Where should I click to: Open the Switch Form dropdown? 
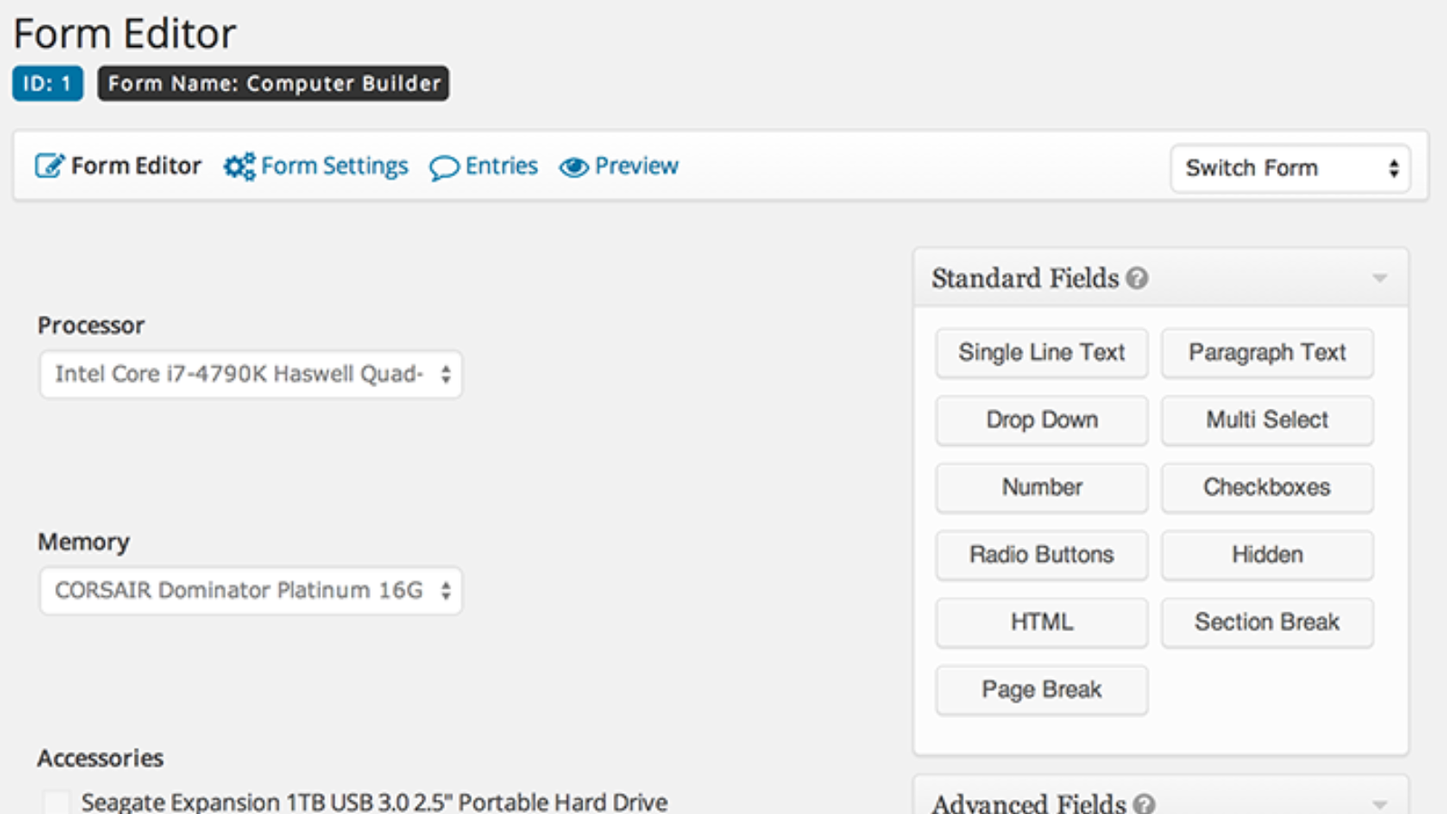pyautogui.click(x=1289, y=168)
